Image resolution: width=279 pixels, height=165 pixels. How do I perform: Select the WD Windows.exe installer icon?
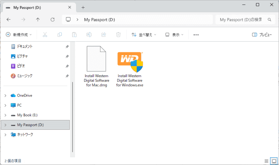(130, 62)
